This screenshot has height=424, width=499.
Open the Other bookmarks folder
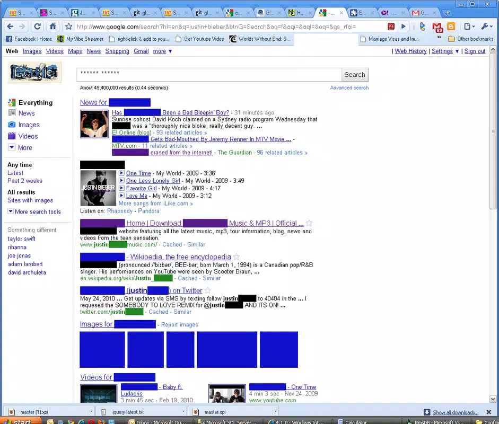pyautogui.click(x=470, y=39)
